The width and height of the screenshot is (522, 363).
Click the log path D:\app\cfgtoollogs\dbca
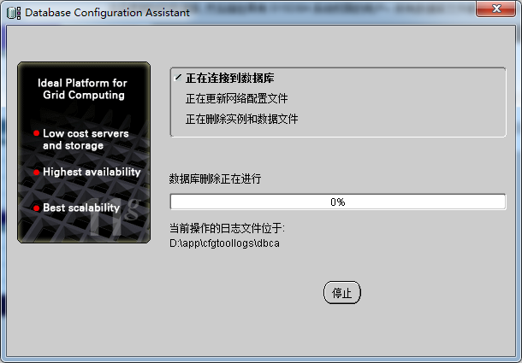pos(224,243)
